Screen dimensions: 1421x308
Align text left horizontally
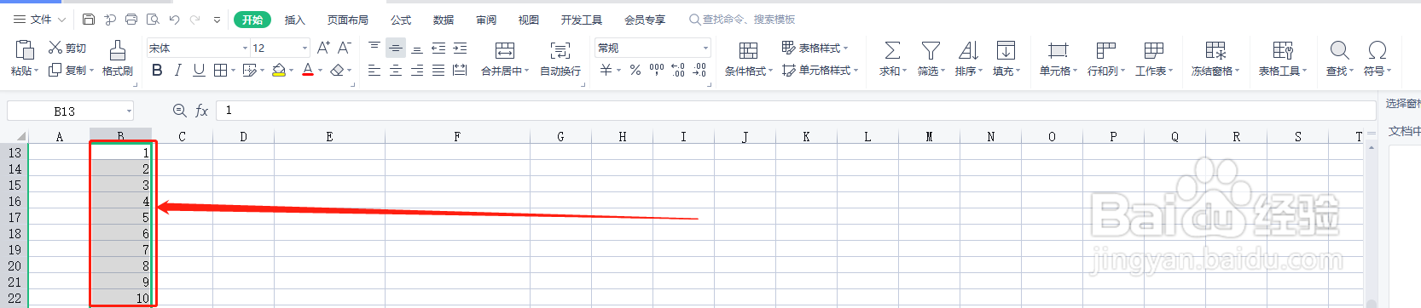(374, 70)
